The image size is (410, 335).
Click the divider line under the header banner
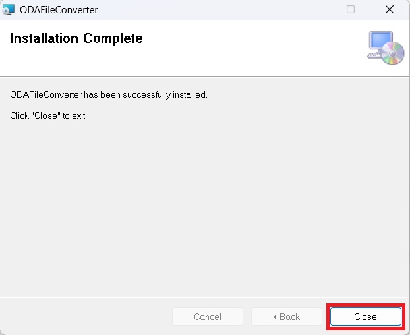[204, 76]
